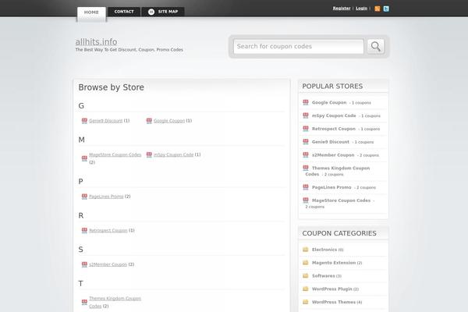Open s2Member Coupon in Browse list
This screenshot has height=312, width=468.
[x=108, y=264]
